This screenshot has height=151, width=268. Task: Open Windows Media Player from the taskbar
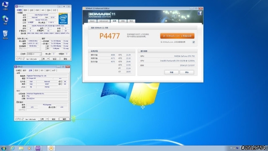click(29, 148)
